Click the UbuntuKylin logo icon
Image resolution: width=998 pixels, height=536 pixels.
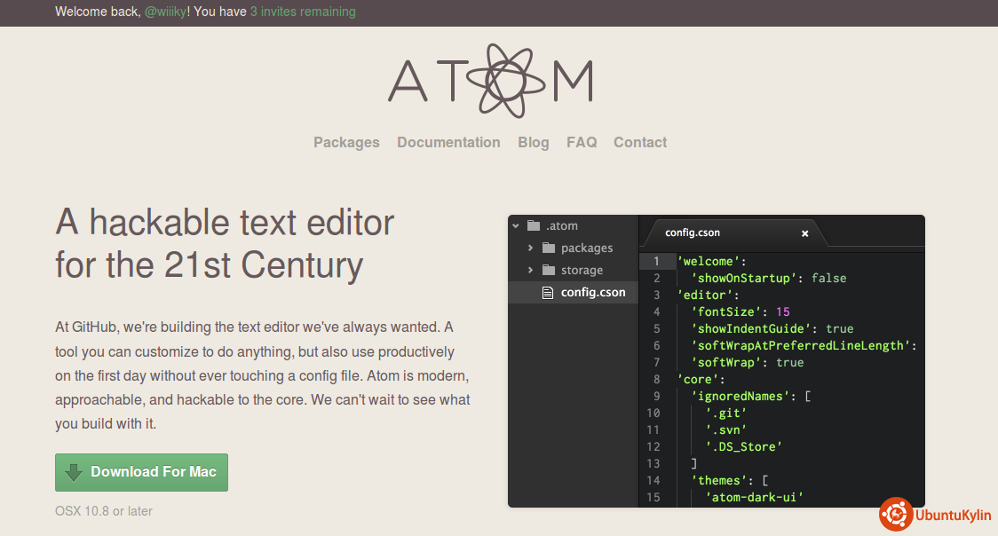point(896,514)
